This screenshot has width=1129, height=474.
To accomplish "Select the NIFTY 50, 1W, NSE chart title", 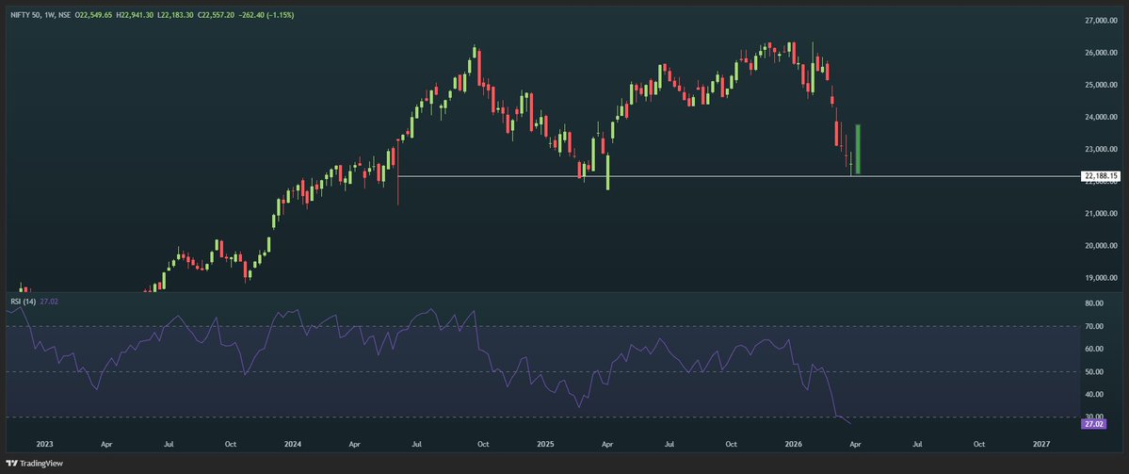I will click(40, 14).
